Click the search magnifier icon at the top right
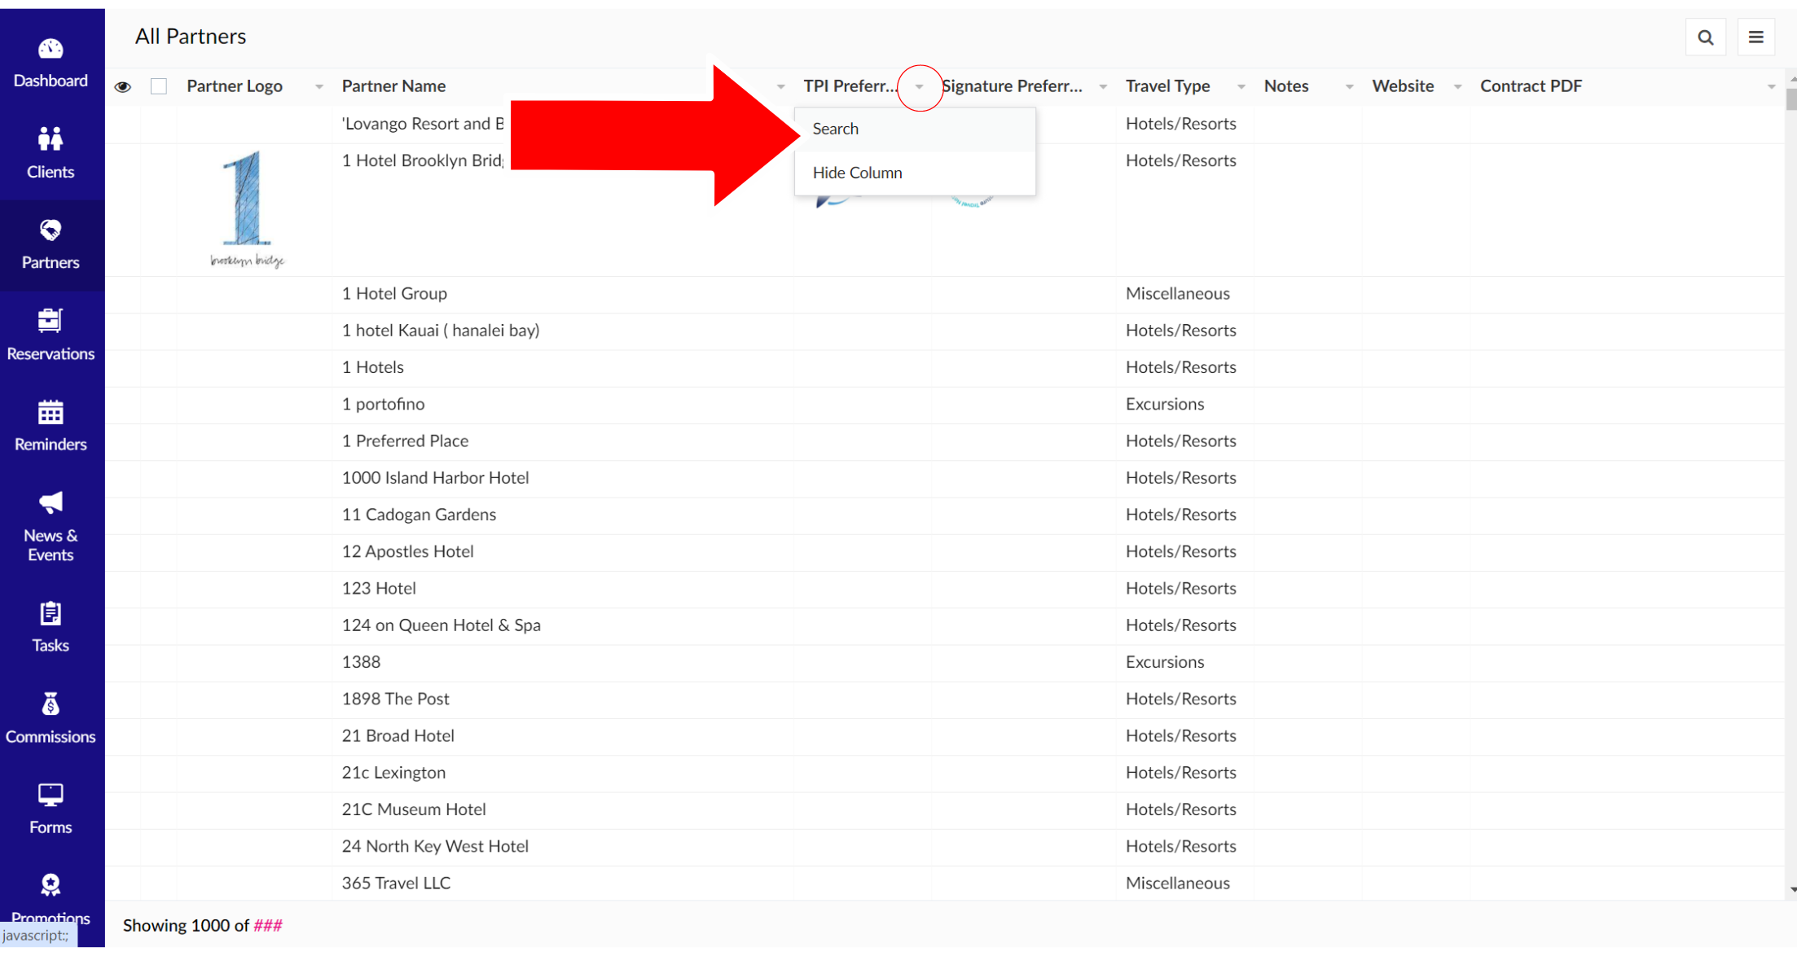This screenshot has height=956, width=1797. pos(1706,37)
